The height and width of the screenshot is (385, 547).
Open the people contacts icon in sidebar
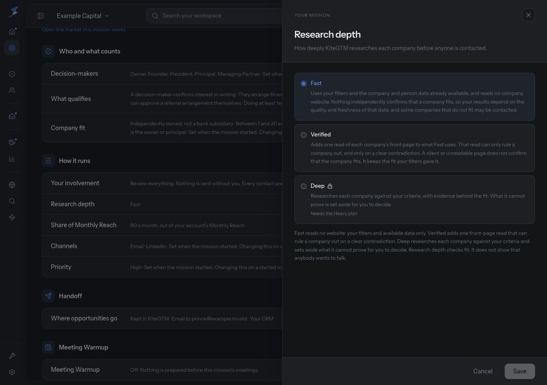pos(12,91)
